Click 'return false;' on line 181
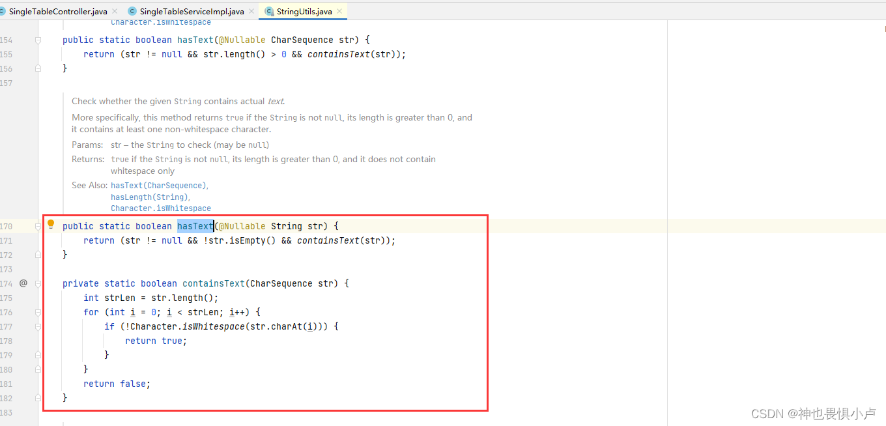The image size is (886, 426). [x=117, y=384]
